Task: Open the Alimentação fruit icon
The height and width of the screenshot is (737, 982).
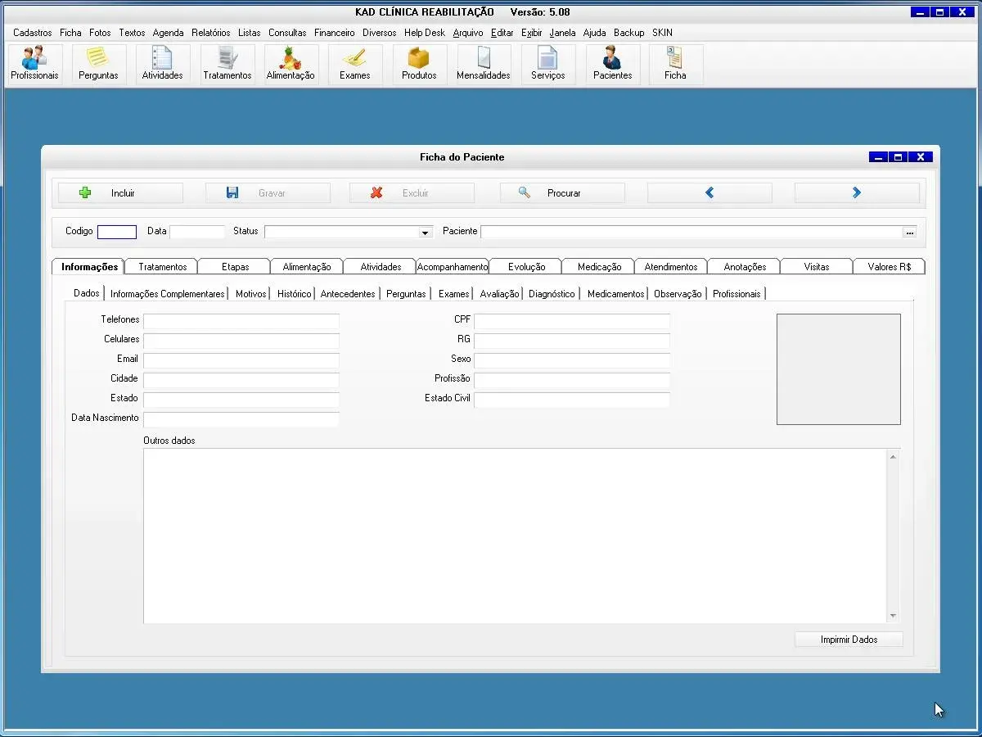Action: (x=291, y=63)
